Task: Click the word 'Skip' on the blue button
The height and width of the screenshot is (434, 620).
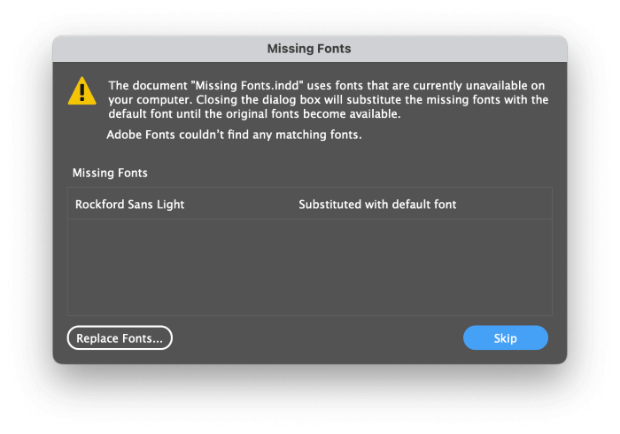Action: pyautogui.click(x=506, y=338)
